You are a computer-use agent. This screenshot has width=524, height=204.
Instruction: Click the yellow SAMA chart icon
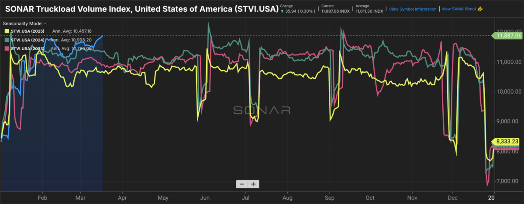click(x=480, y=8)
